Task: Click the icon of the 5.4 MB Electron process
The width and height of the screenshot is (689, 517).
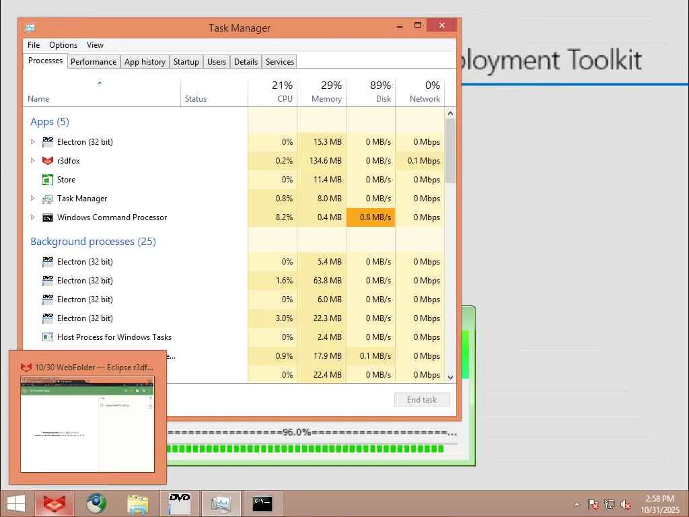Action: pos(48,262)
